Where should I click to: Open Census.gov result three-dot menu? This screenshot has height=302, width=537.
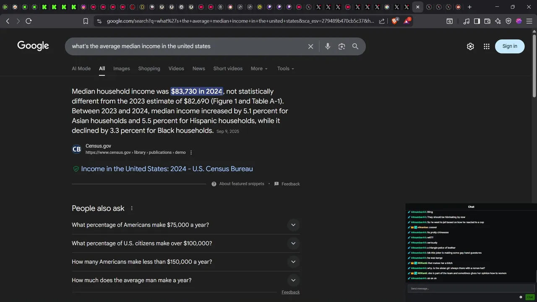coord(191,153)
